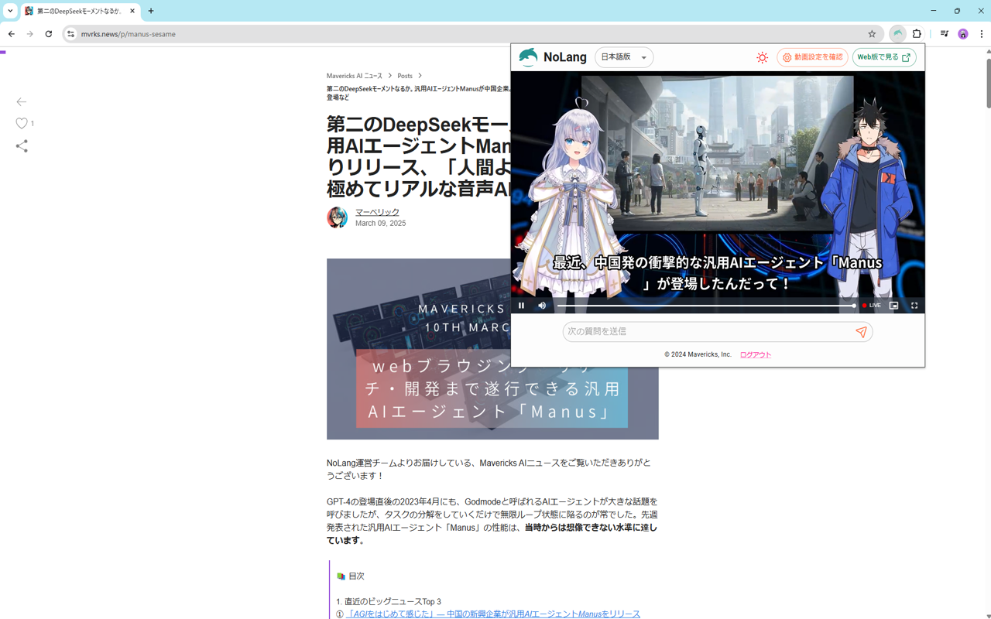Like the article with heart icon
The height and width of the screenshot is (619, 991).
tap(22, 123)
